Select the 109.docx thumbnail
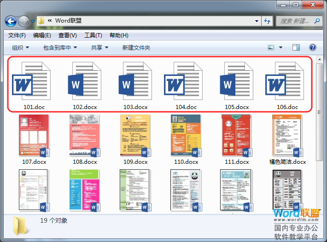327x242 pixels. 135,136
